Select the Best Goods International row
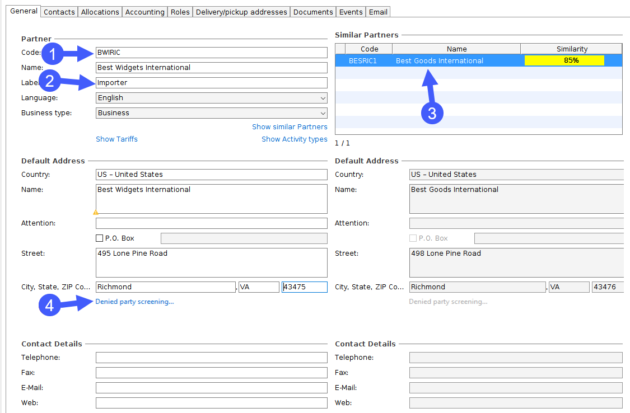 [x=439, y=61]
